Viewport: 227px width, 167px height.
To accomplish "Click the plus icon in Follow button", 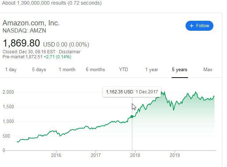I will pyautogui.click(x=192, y=26).
